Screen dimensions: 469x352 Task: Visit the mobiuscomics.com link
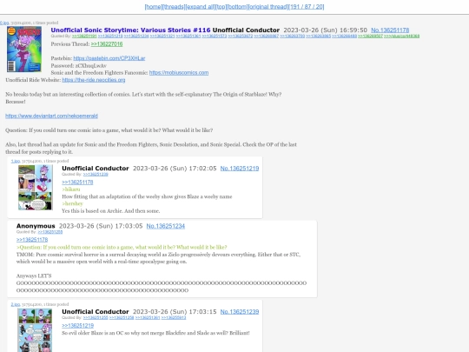(179, 73)
